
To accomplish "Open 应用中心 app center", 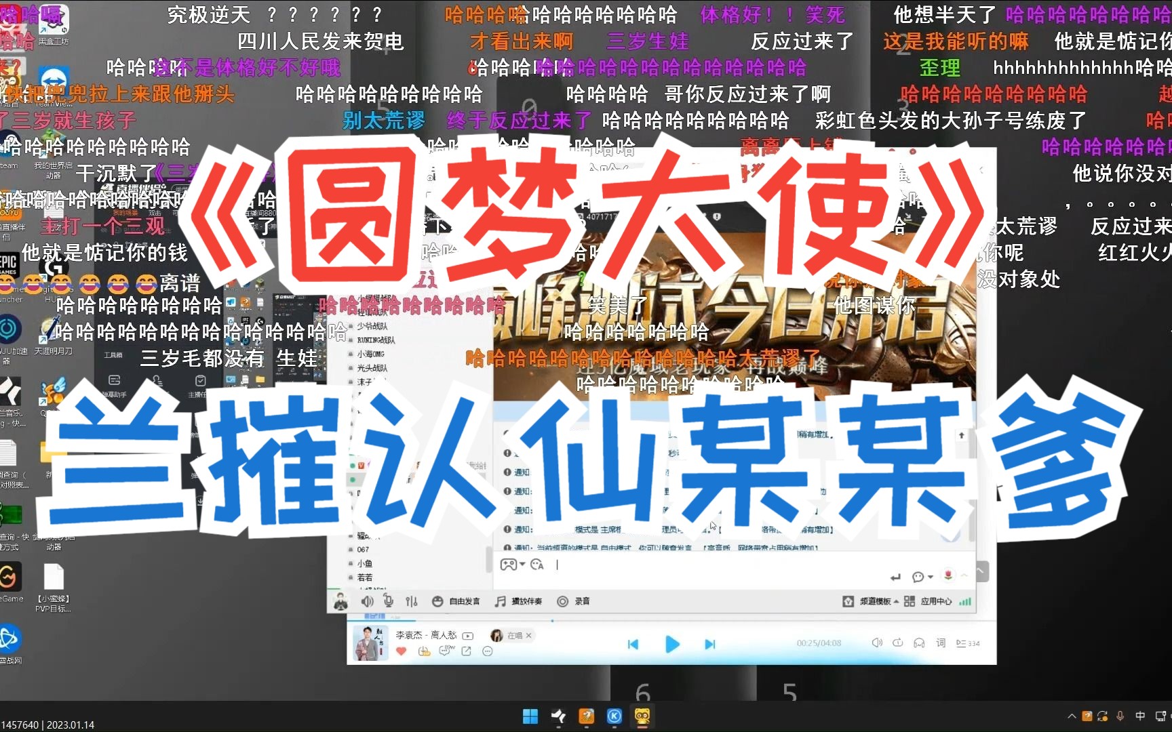I will tap(928, 601).
